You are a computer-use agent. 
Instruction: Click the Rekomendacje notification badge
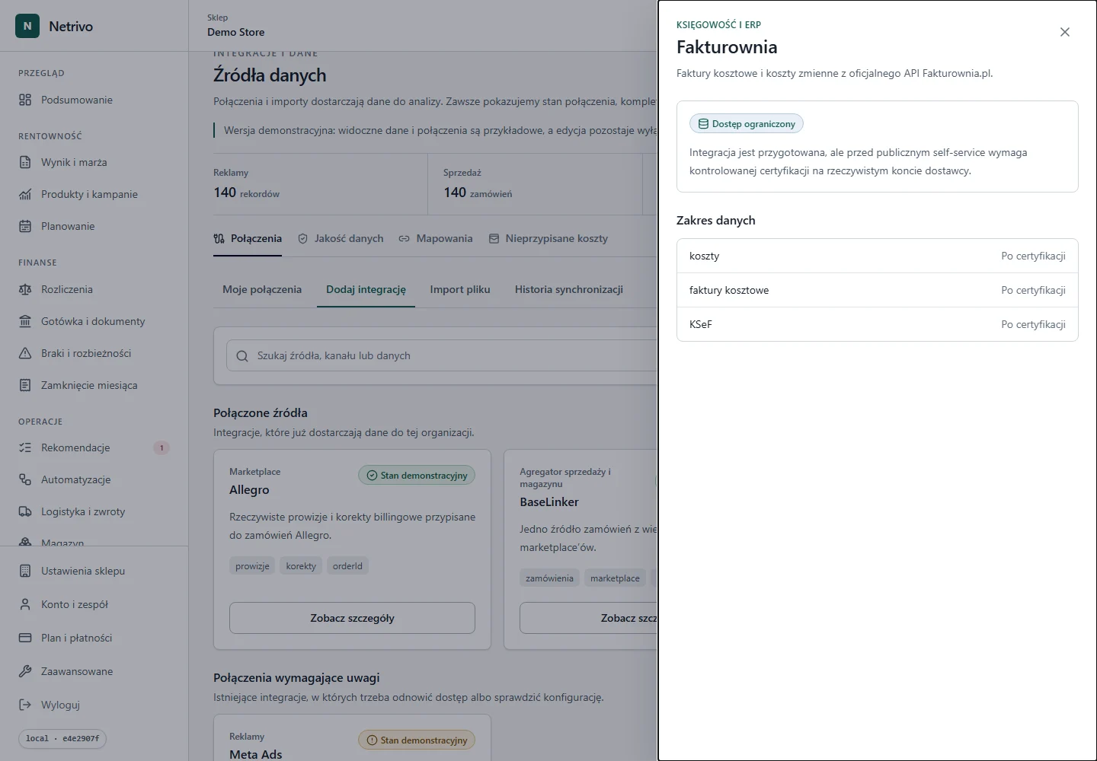(162, 447)
